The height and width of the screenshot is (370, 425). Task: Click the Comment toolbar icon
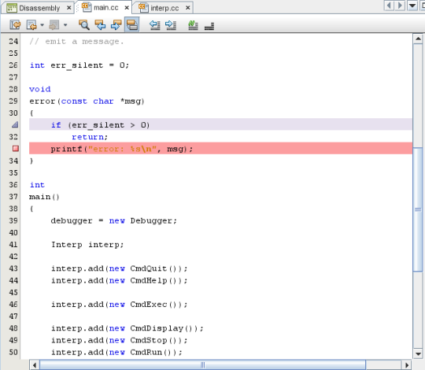point(193,25)
